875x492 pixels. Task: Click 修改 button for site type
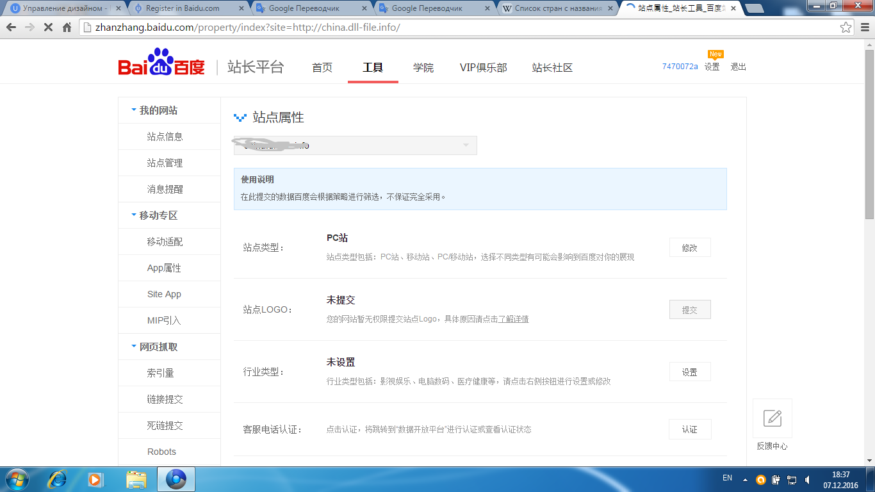click(x=689, y=248)
